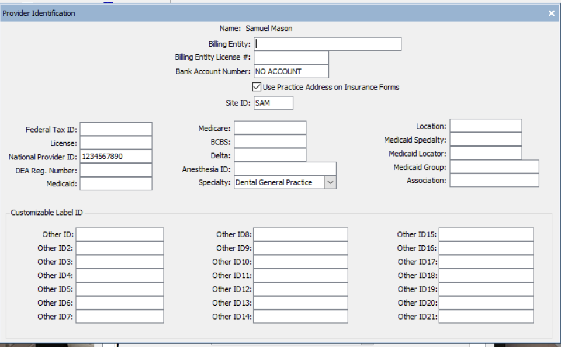This screenshot has width=561, height=347.
Task: Select the Delta input field
Action: coord(270,155)
